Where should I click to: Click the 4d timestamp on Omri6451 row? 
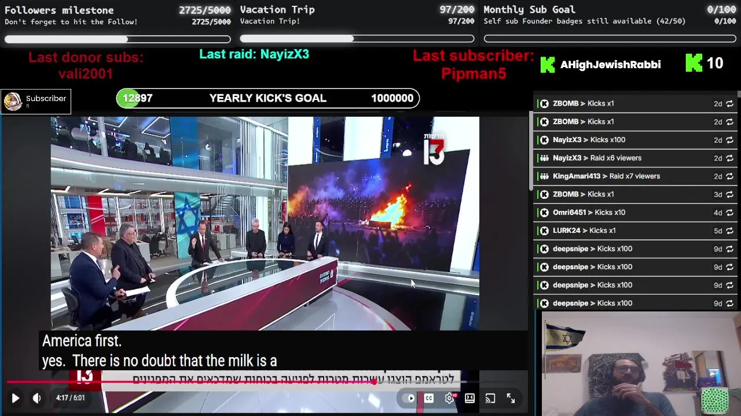coord(718,213)
